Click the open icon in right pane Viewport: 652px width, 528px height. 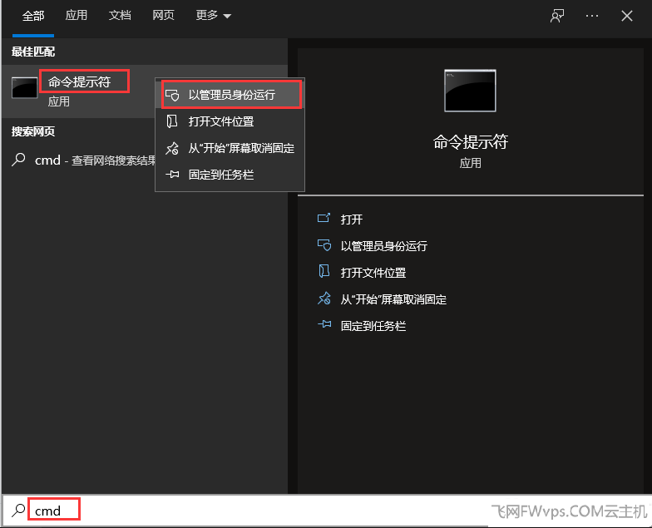click(324, 218)
